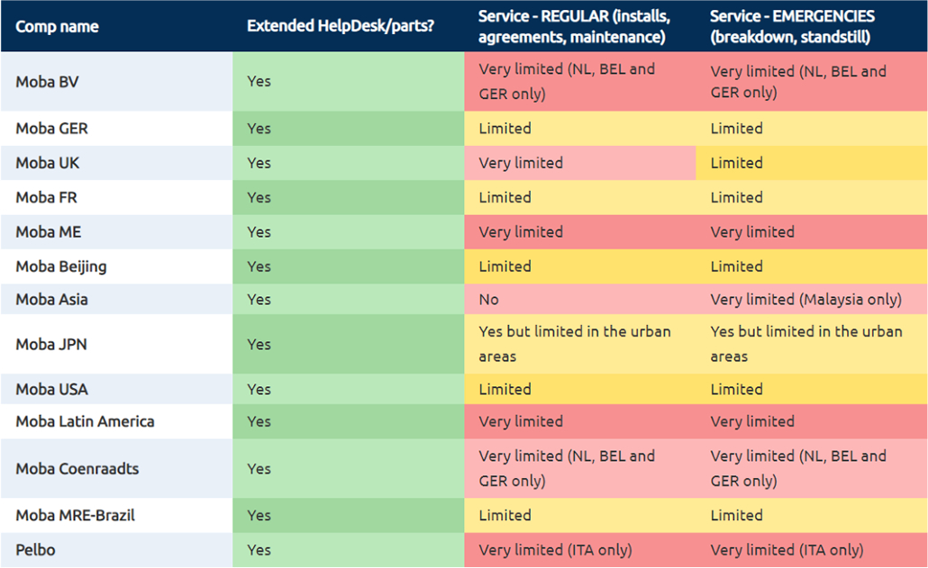Click the 'No' cell for Moba Asia
This screenshot has height=568, width=928.
click(x=489, y=300)
